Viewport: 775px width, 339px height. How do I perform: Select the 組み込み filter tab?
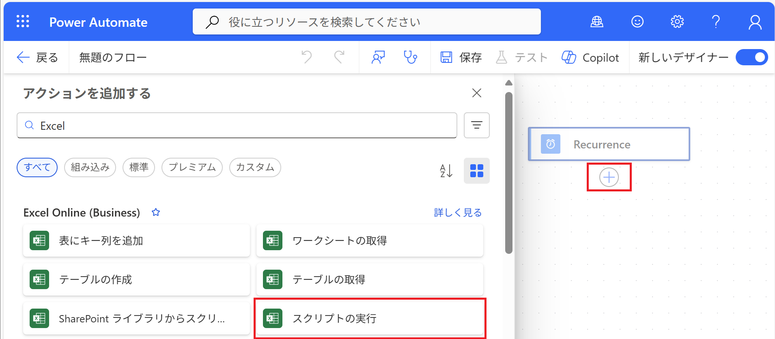(x=90, y=167)
